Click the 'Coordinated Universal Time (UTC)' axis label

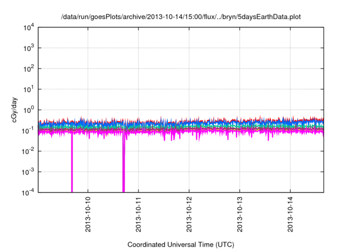181,244
